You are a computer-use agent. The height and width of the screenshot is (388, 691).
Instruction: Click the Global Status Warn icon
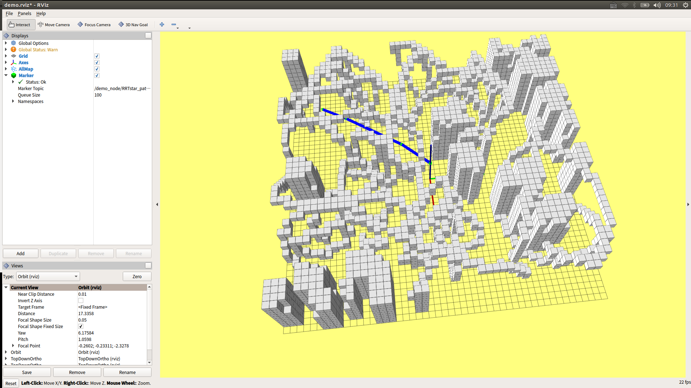[14, 50]
